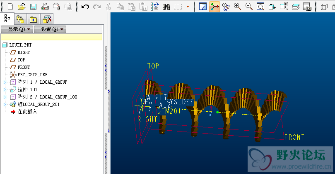Select LOUTI.PRT root in model tree

(17, 45)
